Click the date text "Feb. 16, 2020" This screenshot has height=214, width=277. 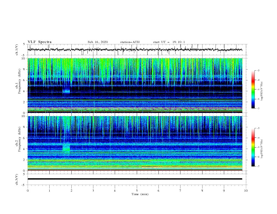[x=98, y=42]
